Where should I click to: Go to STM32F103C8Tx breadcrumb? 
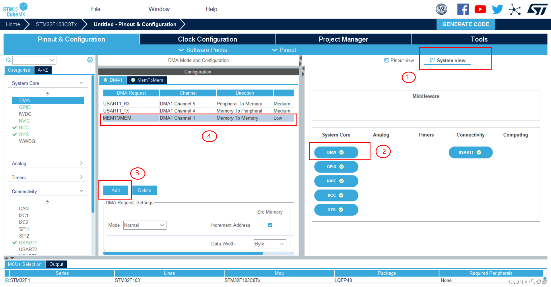56,24
